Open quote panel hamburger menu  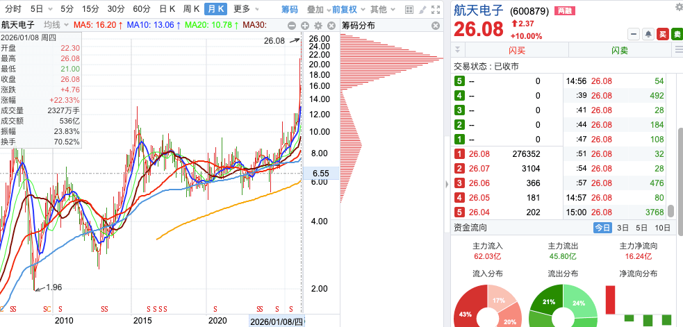678,49
